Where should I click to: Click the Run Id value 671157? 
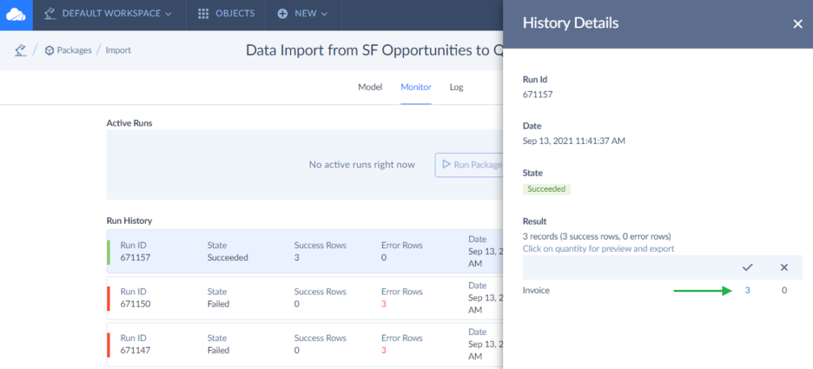[x=537, y=94]
